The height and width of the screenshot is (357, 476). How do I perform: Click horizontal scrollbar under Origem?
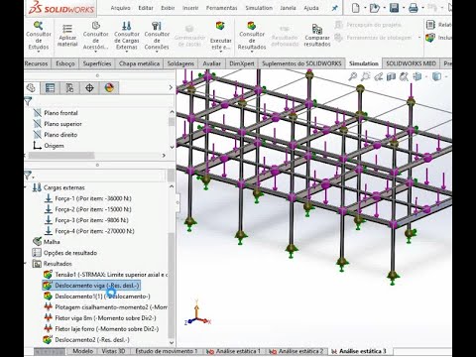click(x=61, y=155)
